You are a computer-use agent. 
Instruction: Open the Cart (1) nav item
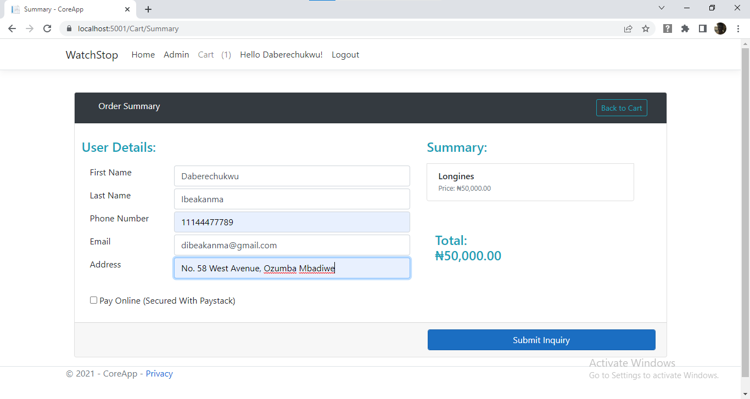(215, 55)
